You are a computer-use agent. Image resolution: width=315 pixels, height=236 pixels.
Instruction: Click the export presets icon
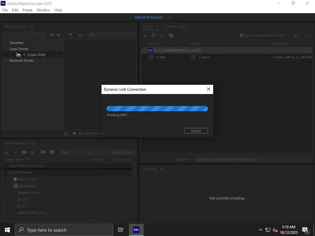[x=52, y=152]
